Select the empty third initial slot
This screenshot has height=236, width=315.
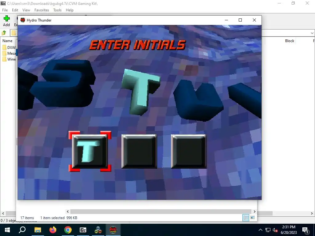(189, 151)
